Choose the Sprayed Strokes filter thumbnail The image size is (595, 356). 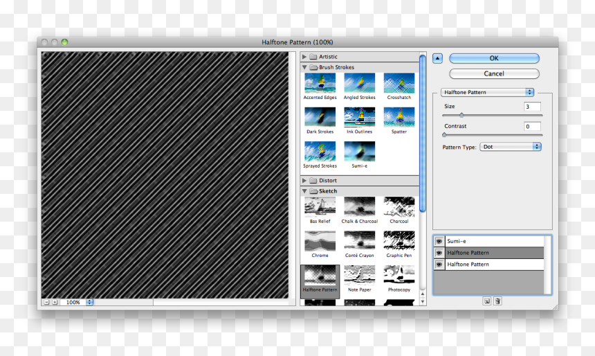click(320, 151)
